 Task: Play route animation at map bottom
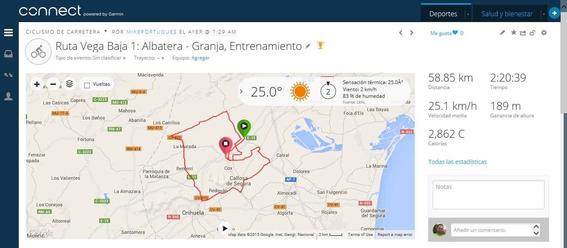coord(225,228)
